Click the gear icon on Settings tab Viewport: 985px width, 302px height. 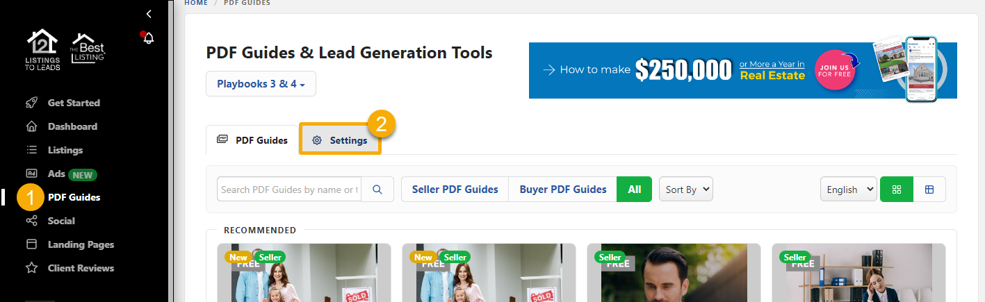[317, 140]
